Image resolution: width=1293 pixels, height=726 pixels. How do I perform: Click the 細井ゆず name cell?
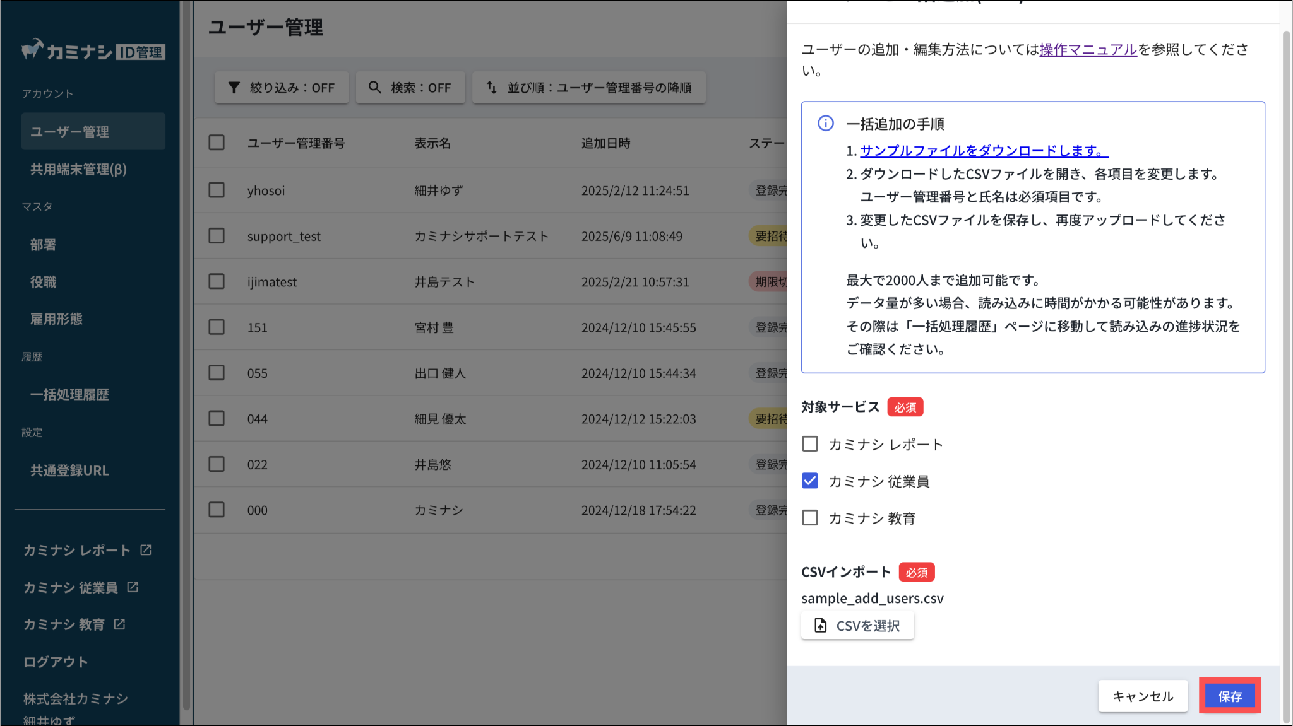pos(439,190)
